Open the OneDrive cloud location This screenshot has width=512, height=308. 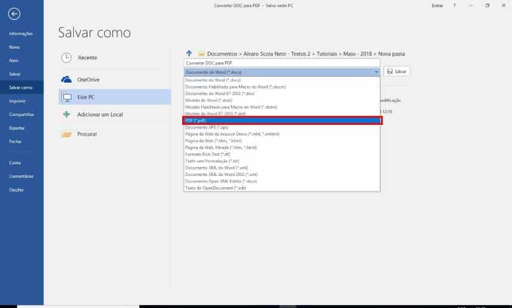[x=67, y=79]
